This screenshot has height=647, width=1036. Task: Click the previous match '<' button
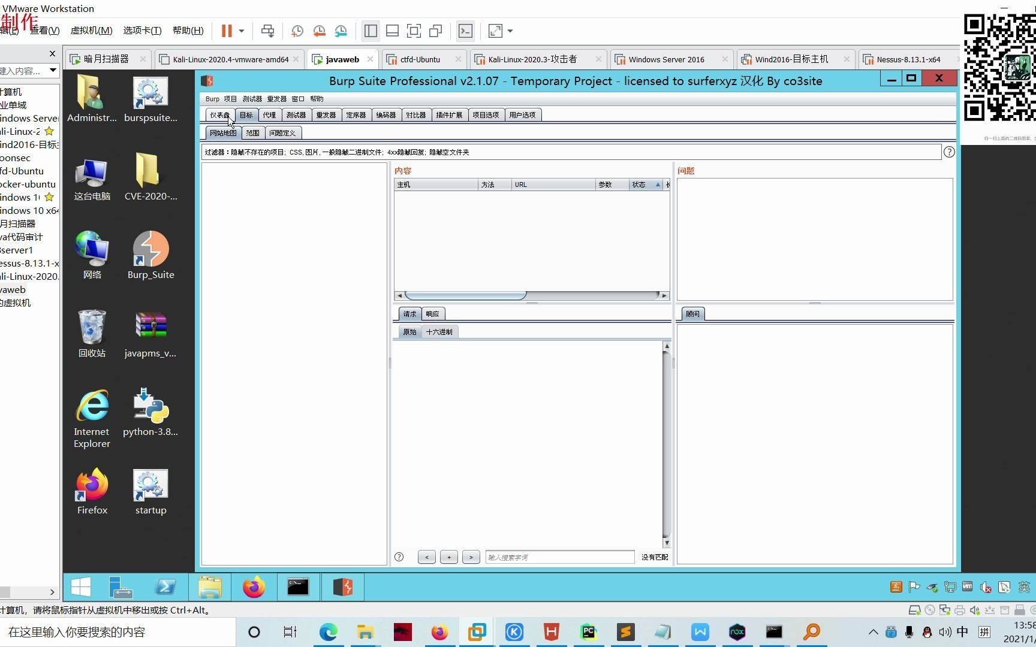pyautogui.click(x=427, y=557)
